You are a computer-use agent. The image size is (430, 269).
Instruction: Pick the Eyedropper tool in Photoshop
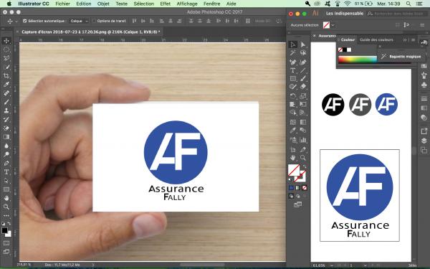(x=6, y=85)
